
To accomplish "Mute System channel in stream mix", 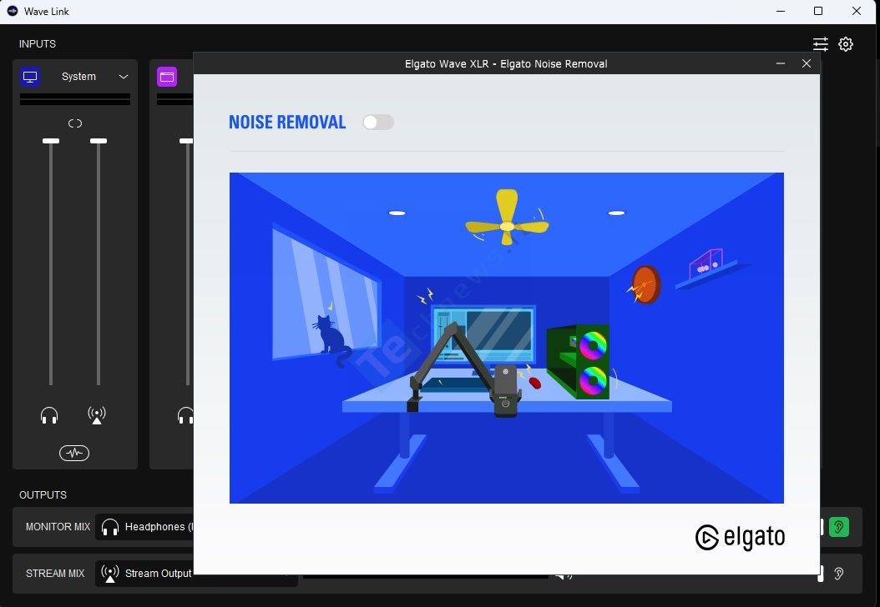I will coord(97,415).
